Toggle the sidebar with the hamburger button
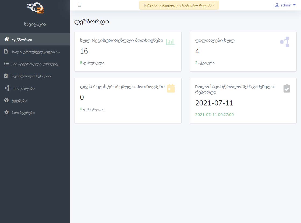 click(79, 5)
